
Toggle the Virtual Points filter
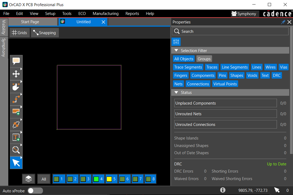tap(225, 84)
